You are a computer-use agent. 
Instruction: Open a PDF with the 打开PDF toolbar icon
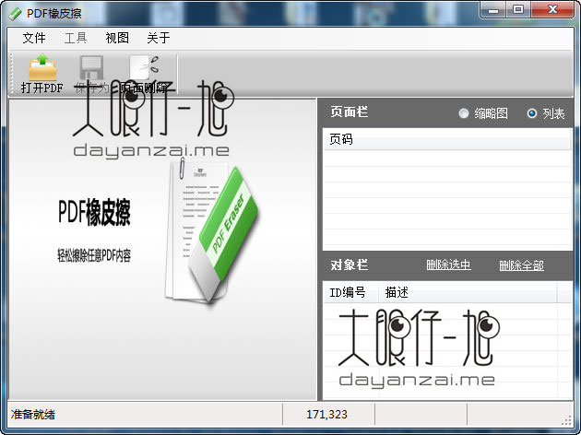pyautogui.click(x=42, y=67)
